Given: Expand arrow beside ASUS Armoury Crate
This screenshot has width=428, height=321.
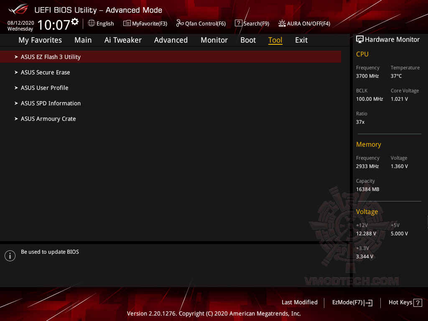Looking at the screenshot, I should [x=16, y=119].
